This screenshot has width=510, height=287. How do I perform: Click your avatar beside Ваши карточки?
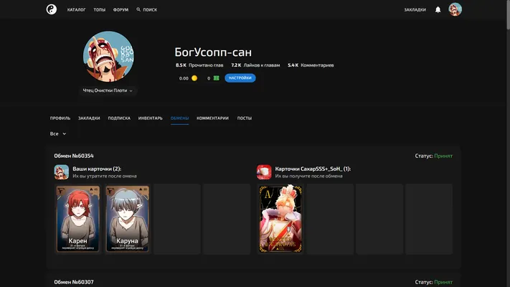click(x=62, y=172)
